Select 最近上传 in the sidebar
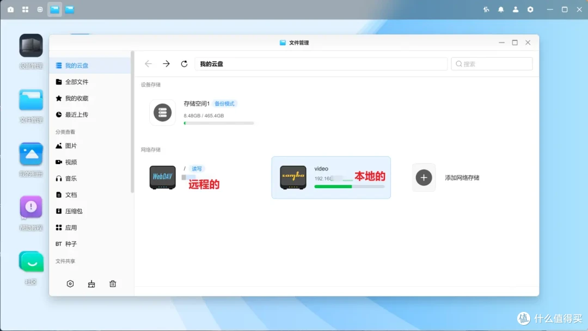588x331 pixels. (90, 115)
